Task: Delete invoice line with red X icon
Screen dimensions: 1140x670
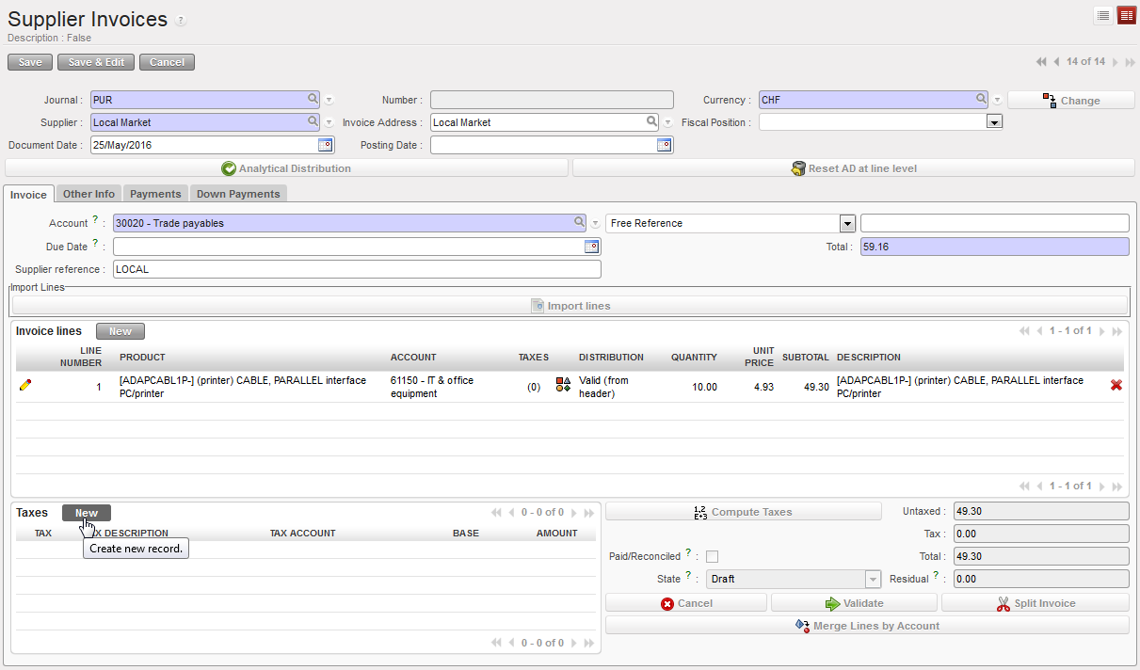Action: 1116,385
